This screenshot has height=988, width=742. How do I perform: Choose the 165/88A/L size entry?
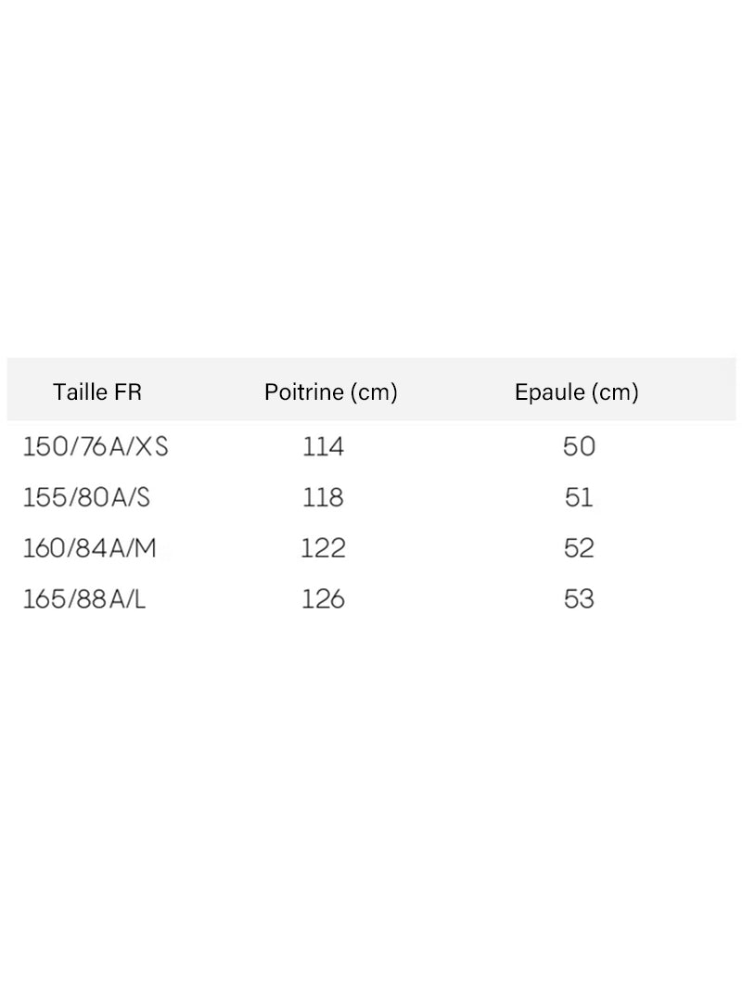(x=84, y=598)
